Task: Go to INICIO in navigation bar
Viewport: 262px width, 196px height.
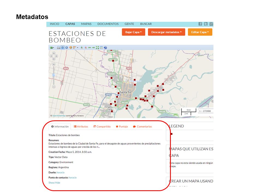Action: click(x=55, y=24)
